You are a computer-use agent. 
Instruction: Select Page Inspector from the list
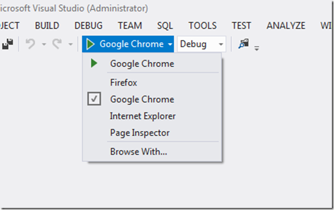pyautogui.click(x=140, y=133)
